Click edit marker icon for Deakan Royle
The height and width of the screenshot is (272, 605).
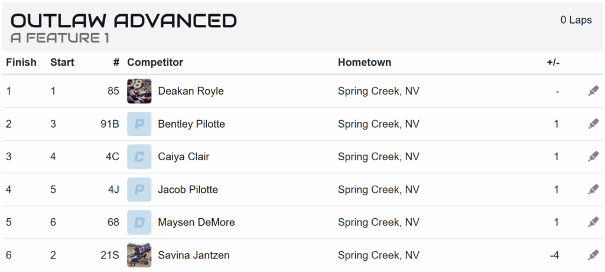593,91
